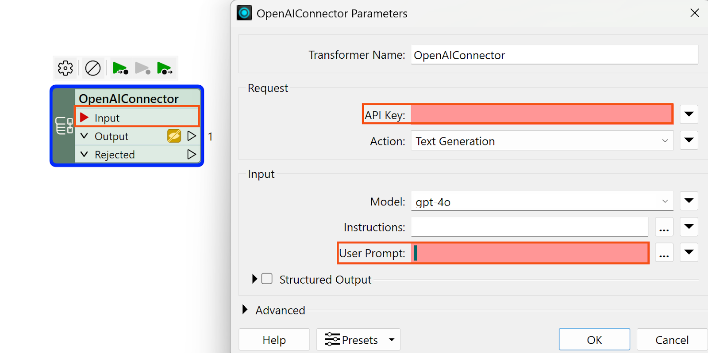The width and height of the screenshot is (708, 353).
Task: Expand the Structured Output section triangle
Action: click(254, 279)
